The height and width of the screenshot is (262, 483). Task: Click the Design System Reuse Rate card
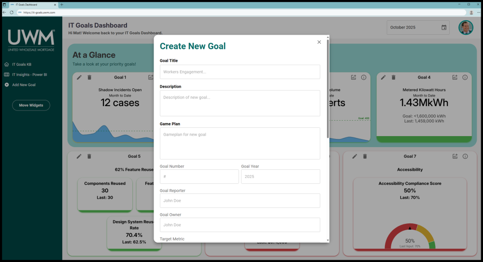[x=134, y=233]
